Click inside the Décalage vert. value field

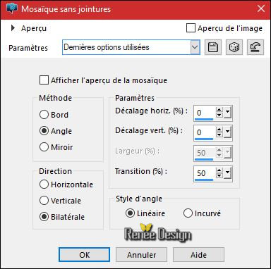point(204,132)
